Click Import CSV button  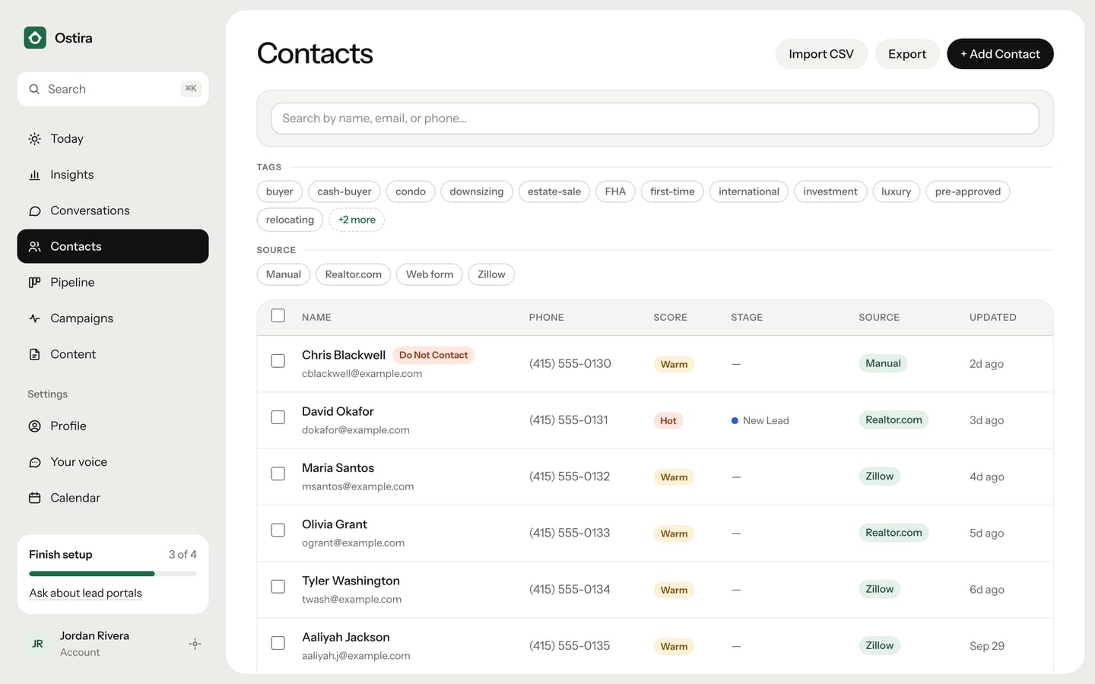[x=821, y=54]
